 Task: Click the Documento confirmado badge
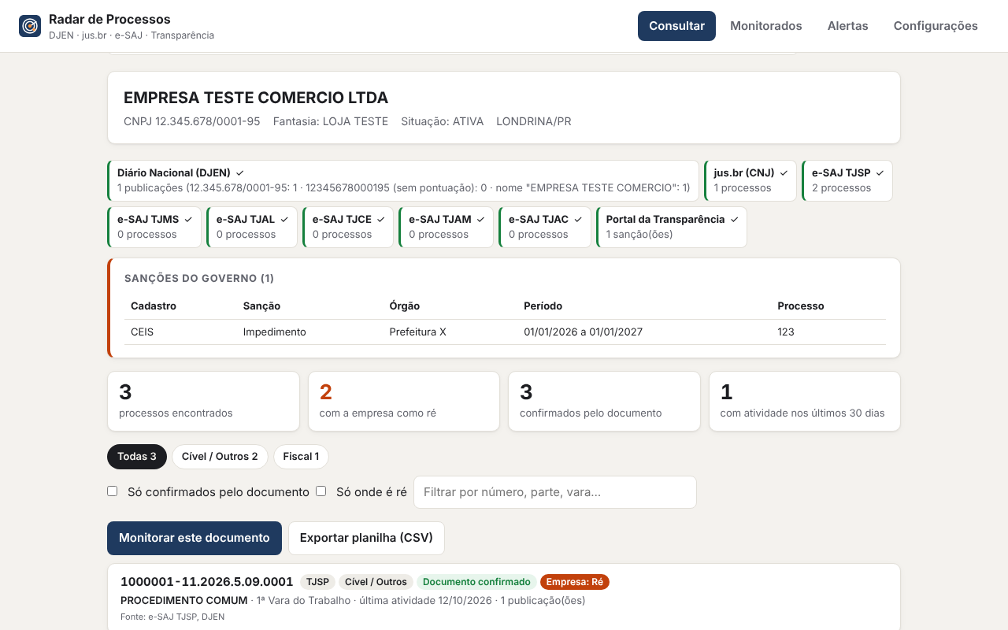point(476,582)
